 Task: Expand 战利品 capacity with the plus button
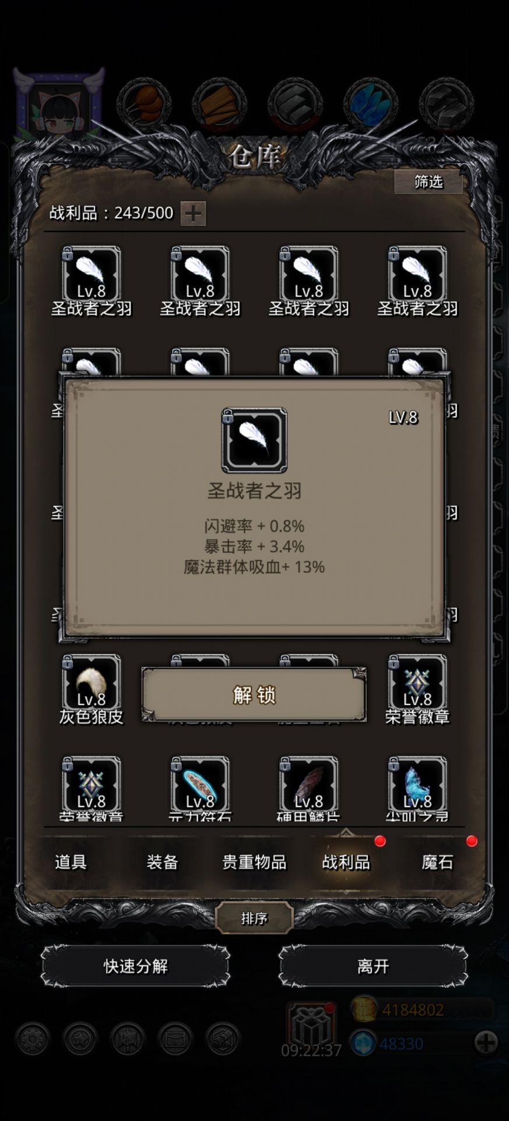[x=193, y=213]
